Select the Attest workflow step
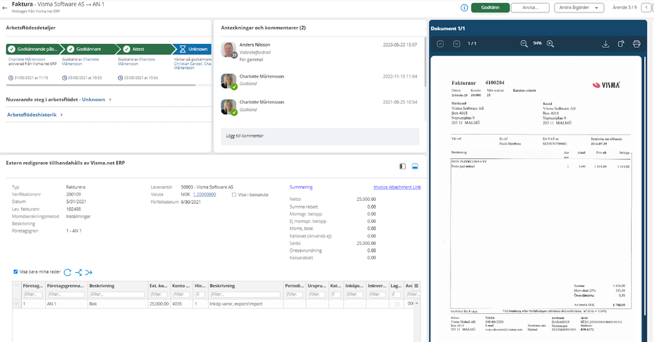Image resolution: width=654 pixels, height=342 pixels. click(x=145, y=49)
